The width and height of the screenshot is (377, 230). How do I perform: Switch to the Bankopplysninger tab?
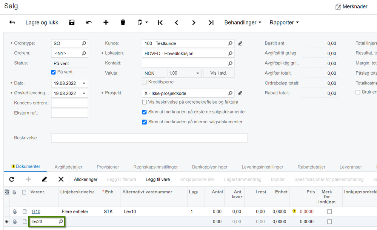point(210,167)
